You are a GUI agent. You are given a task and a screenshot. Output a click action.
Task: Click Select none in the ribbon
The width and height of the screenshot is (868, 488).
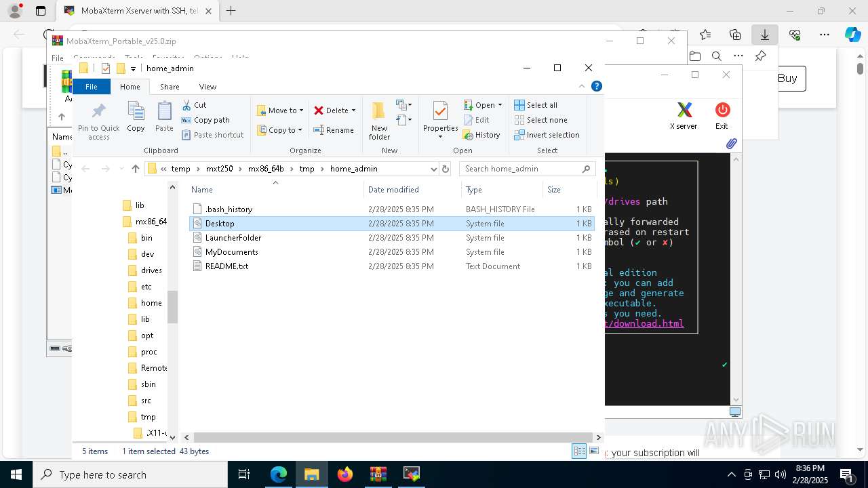tap(540, 120)
